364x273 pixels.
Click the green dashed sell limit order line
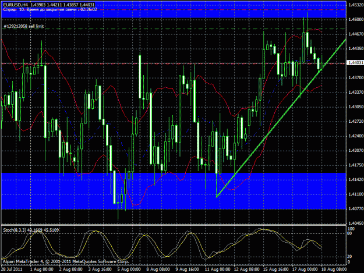174,29
